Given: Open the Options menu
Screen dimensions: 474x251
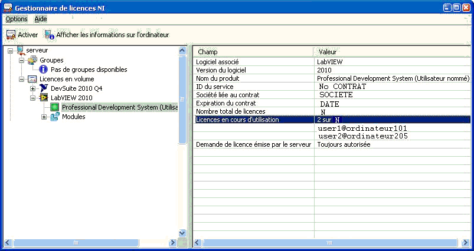Looking at the screenshot, I should tap(17, 19).
